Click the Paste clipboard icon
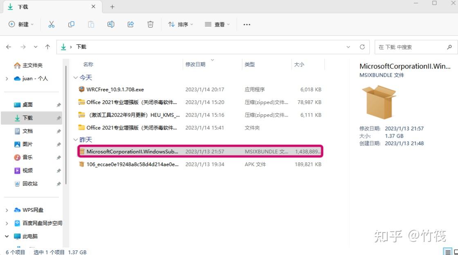This screenshot has height=255, width=458. coord(91,24)
